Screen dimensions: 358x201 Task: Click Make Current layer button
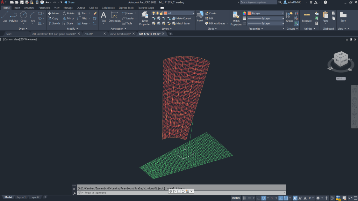coord(181,18)
